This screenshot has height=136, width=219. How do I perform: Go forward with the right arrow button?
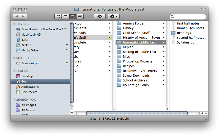click(23, 17)
